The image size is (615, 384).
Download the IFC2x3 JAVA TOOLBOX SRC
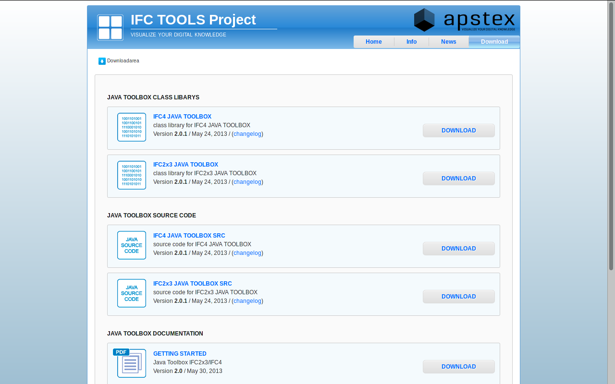[459, 297]
